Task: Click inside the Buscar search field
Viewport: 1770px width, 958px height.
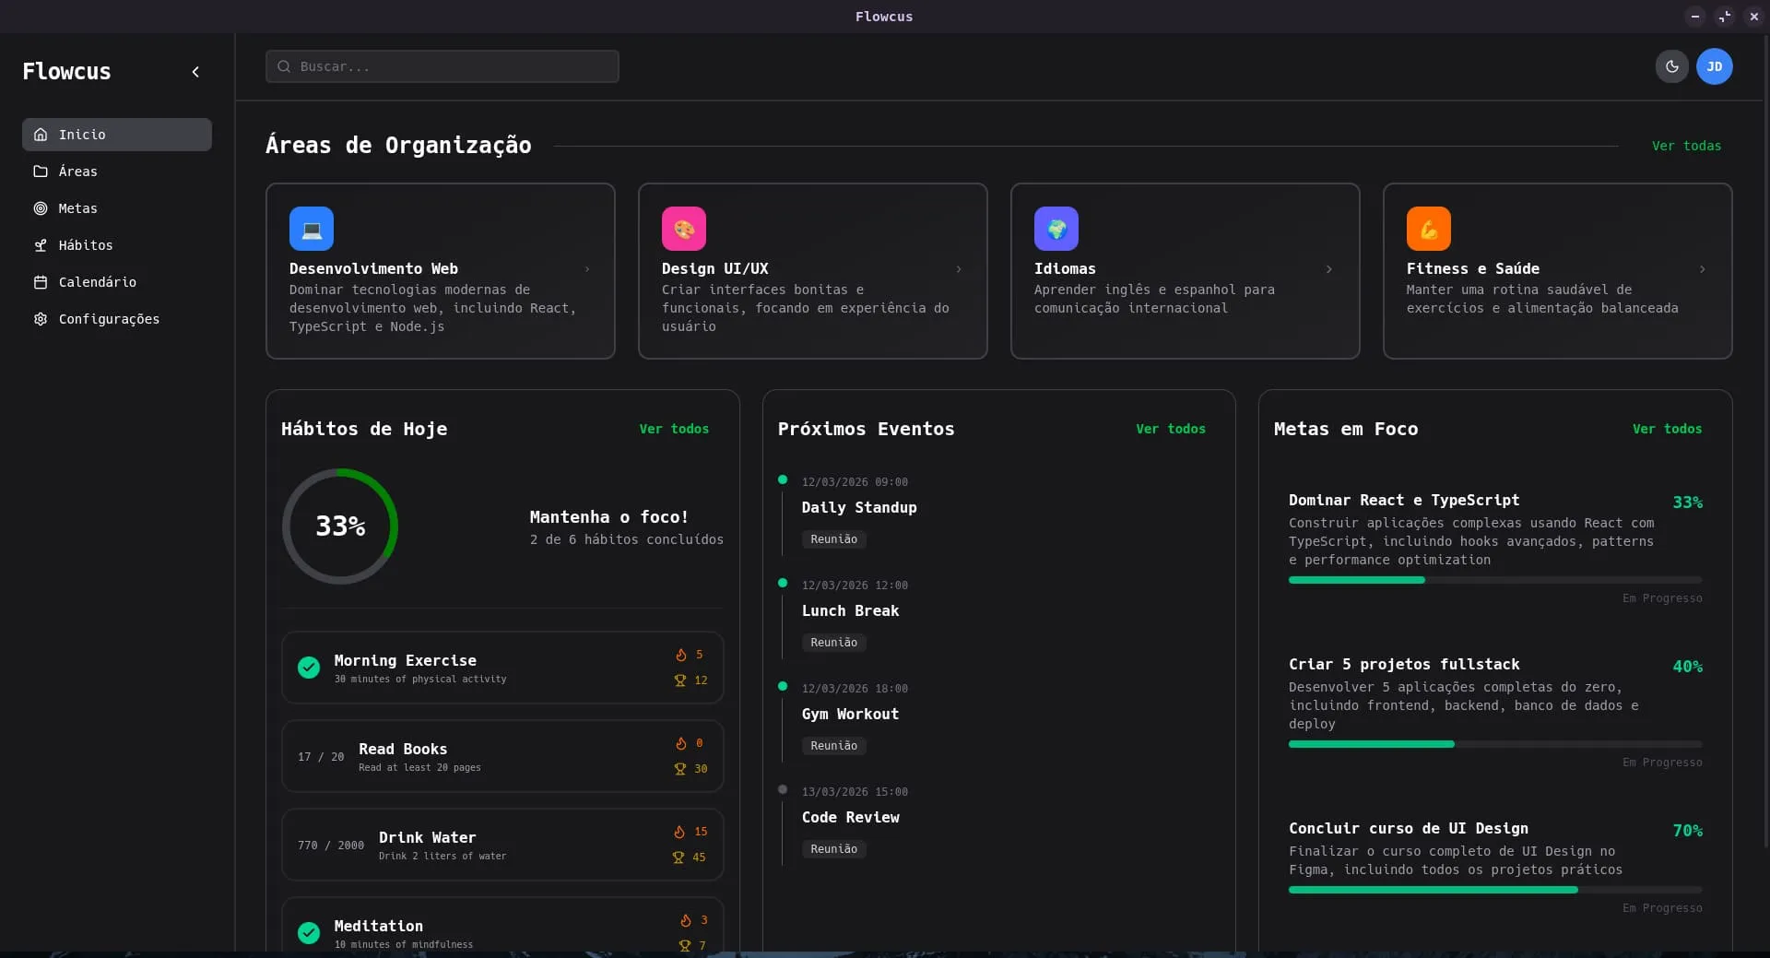Action: [442, 65]
